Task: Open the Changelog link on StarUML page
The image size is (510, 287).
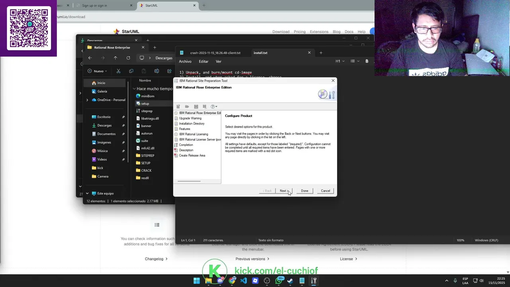Action: [156, 259]
